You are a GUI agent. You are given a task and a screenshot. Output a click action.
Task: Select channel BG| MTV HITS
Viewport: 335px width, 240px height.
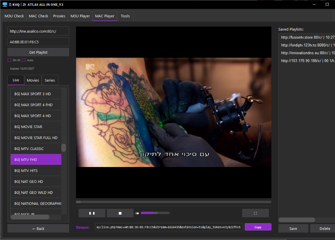(36, 170)
